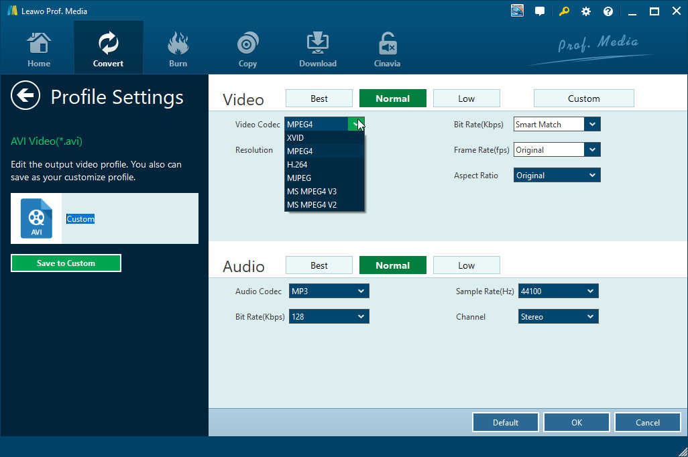Open help via the question mark icon
The width and height of the screenshot is (688, 457).
tap(608, 11)
